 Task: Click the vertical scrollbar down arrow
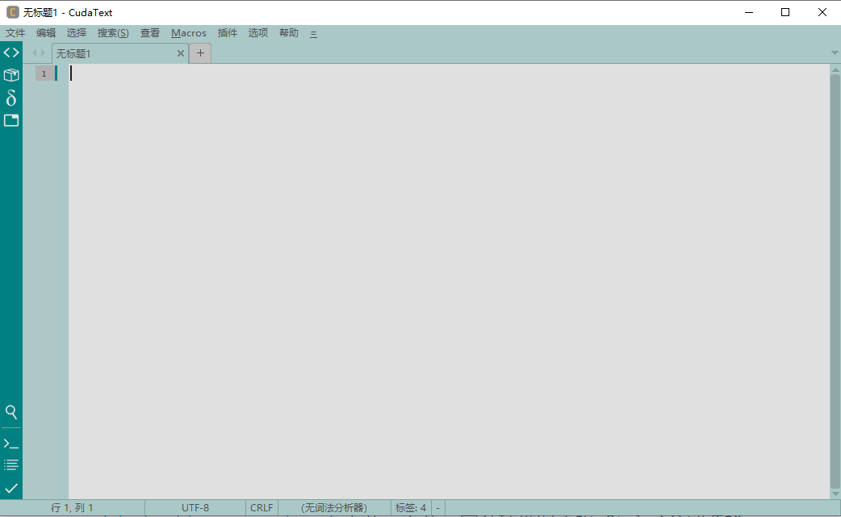(835, 494)
